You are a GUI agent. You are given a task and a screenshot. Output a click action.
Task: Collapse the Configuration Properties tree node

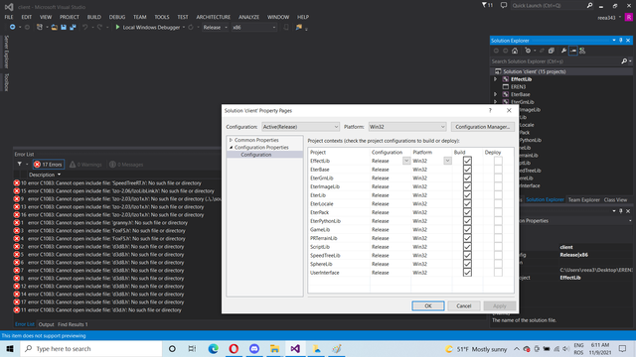click(x=231, y=148)
